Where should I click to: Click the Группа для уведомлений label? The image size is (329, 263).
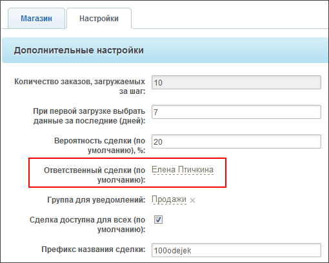pyautogui.click(x=96, y=200)
